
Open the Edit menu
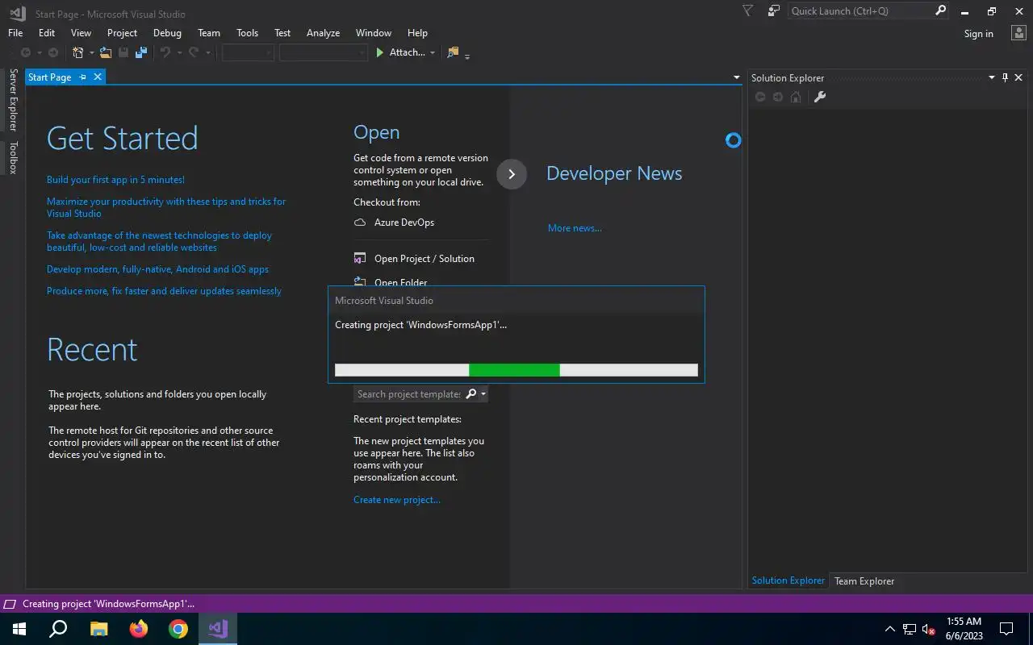point(47,33)
